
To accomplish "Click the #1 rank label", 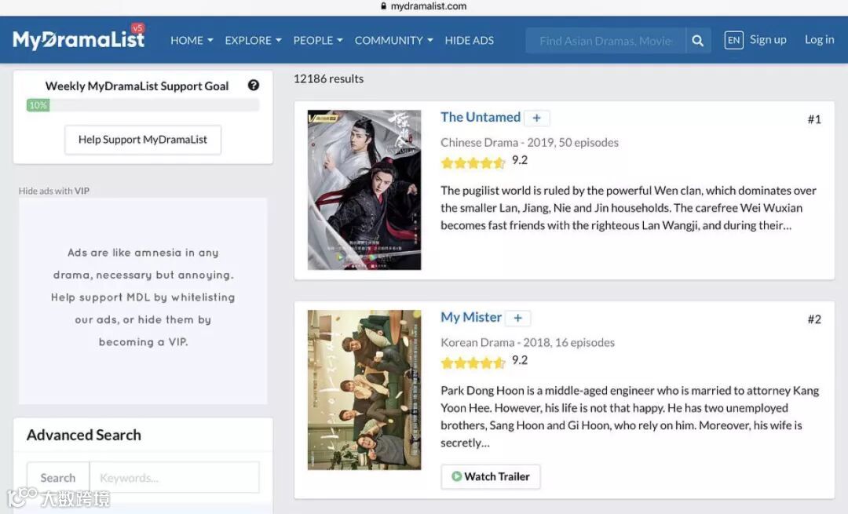I will point(814,119).
